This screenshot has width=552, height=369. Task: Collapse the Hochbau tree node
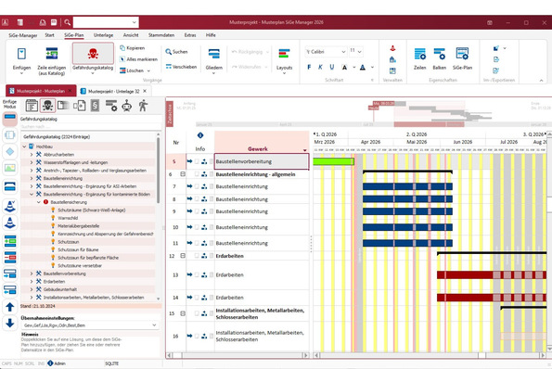[x=24, y=146]
